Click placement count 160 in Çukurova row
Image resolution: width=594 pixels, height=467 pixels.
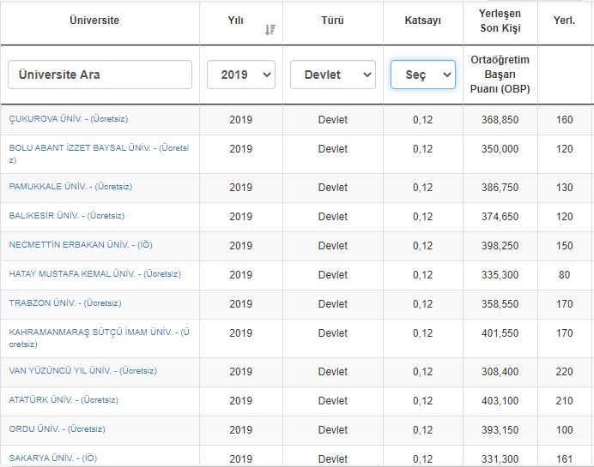(x=564, y=120)
